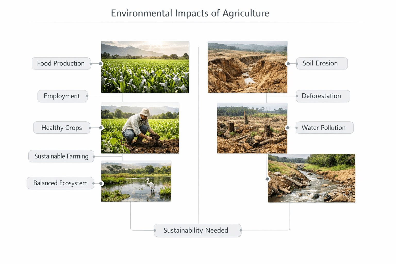396x264 pixels.
Task: Click connector dot on eroded gully image
Action: pyautogui.click(x=288, y=64)
